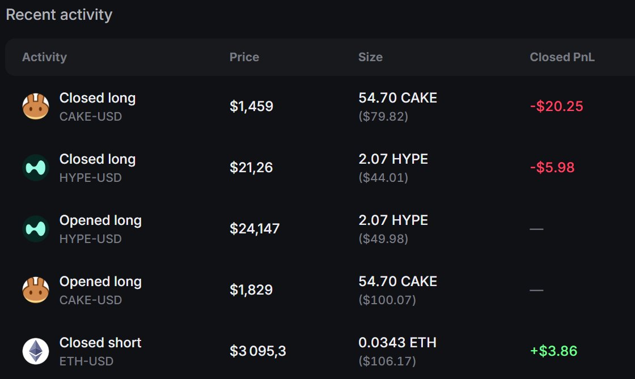Click the HYPE icon in Closed long row
The image size is (635, 379).
click(x=36, y=168)
